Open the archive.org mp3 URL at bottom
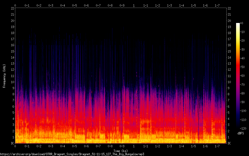Screen dimensions: 249x156 click(72, 154)
